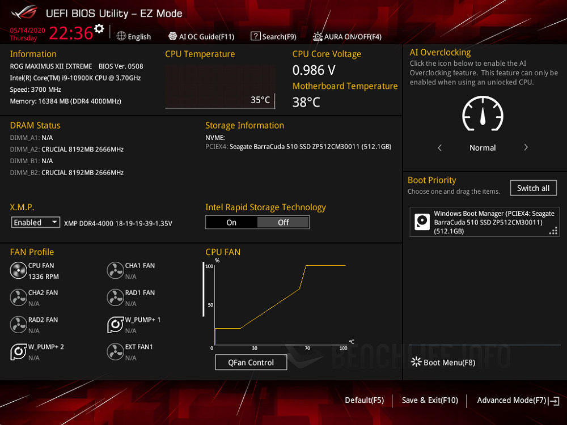Select next AI Overclocking mode arrow

tap(526, 147)
